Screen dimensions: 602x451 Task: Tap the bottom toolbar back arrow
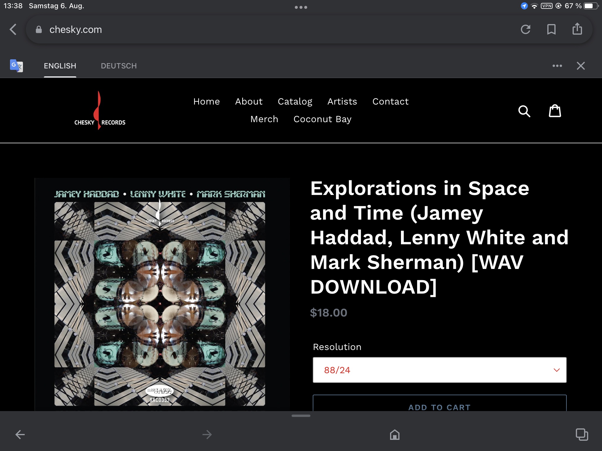click(x=20, y=434)
